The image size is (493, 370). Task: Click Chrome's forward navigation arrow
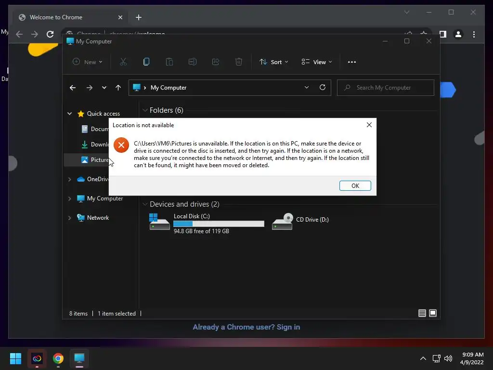(x=35, y=34)
